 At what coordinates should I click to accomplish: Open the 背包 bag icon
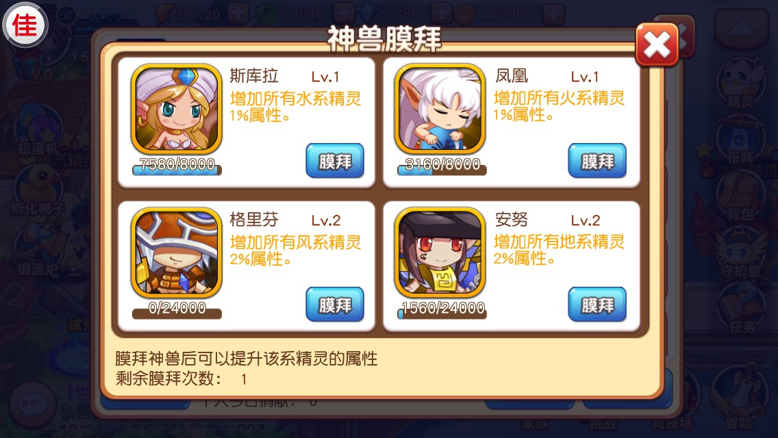740,196
